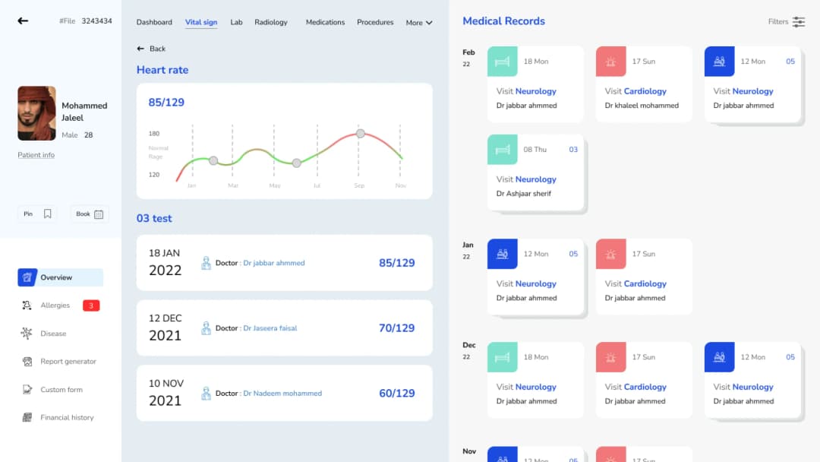820x462 pixels.
Task: Click the Back arrow above Heart rate
Action: click(140, 49)
